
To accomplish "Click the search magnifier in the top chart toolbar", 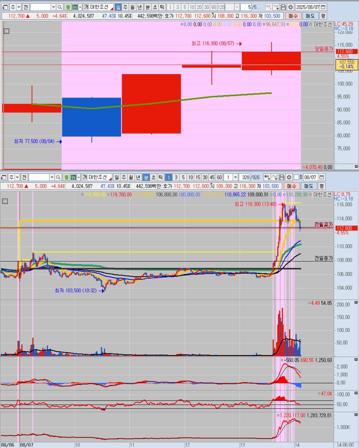I will tap(60, 7).
